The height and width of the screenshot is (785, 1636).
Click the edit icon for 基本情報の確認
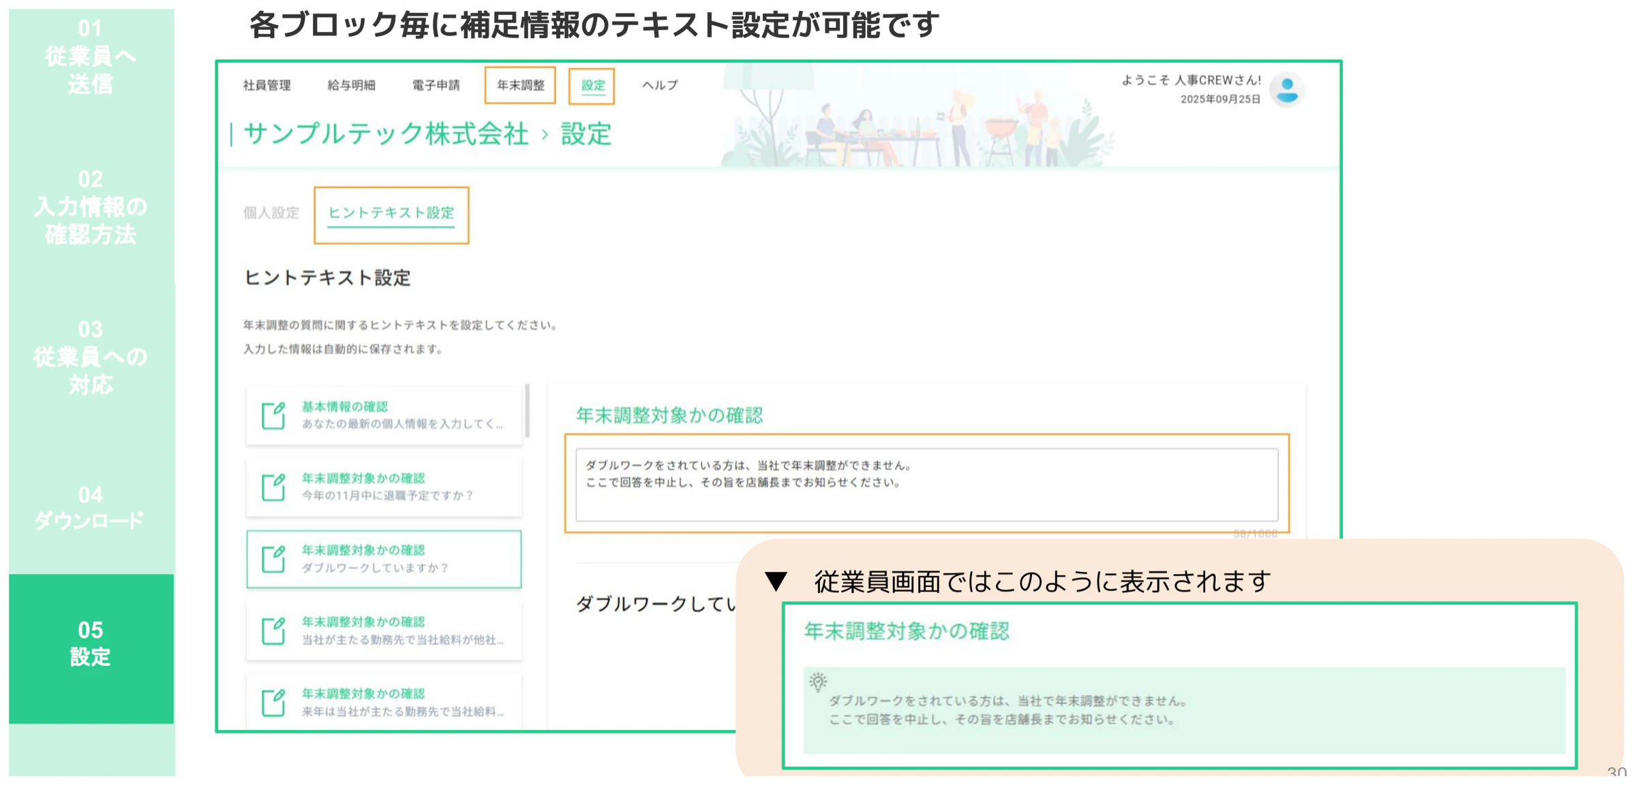coord(273,415)
